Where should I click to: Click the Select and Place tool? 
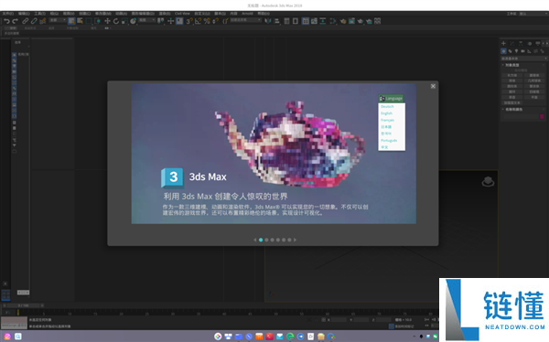point(133,21)
